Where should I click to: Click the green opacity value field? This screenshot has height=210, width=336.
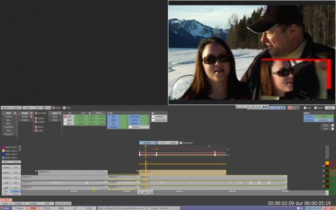(324, 117)
